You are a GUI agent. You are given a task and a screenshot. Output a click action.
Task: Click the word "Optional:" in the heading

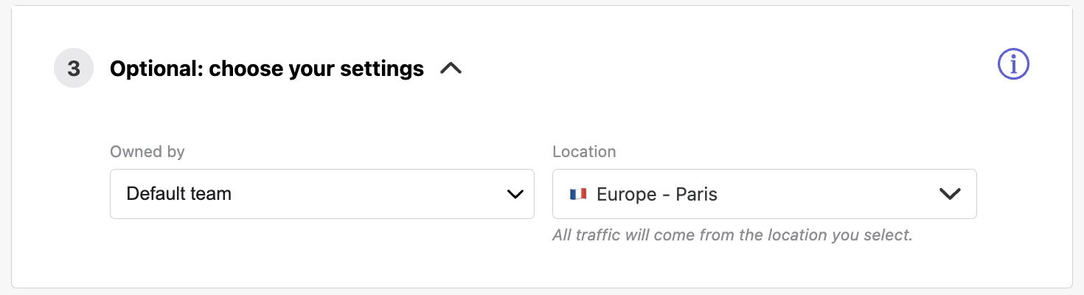[x=156, y=69]
